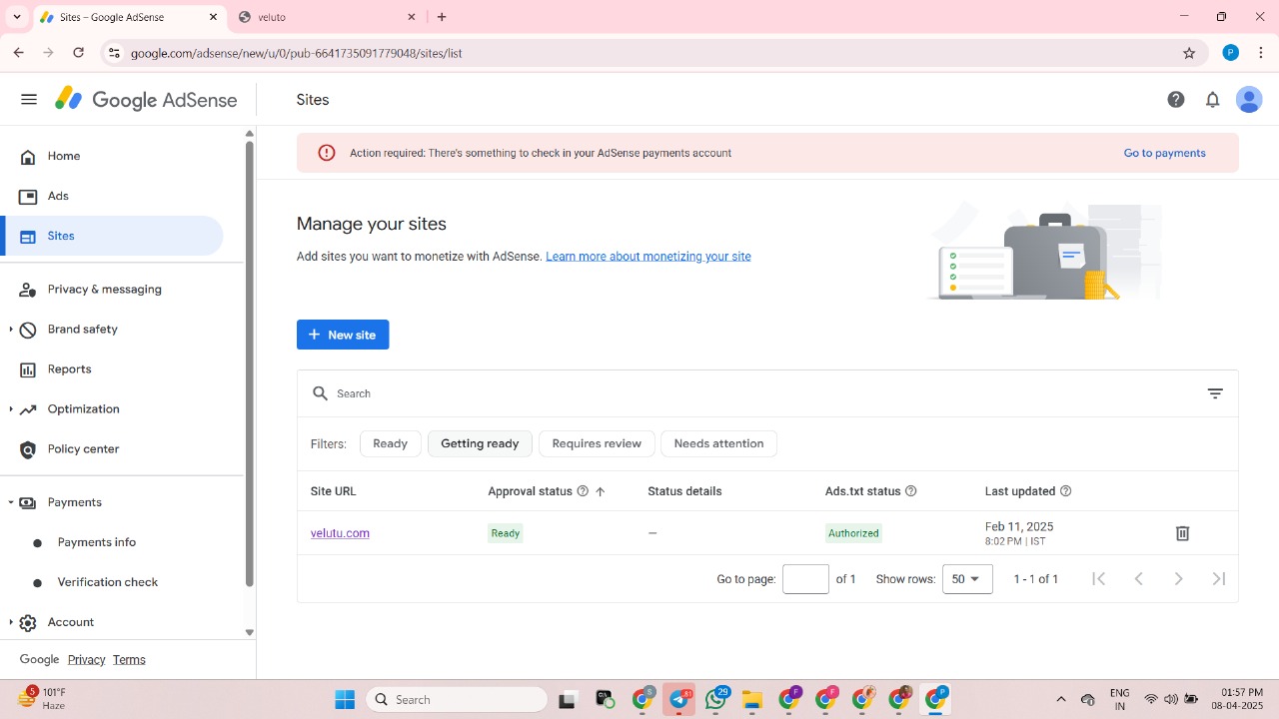The image size is (1279, 719).
Task: Click the Windows taskbar Search box
Action: click(x=458, y=700)
